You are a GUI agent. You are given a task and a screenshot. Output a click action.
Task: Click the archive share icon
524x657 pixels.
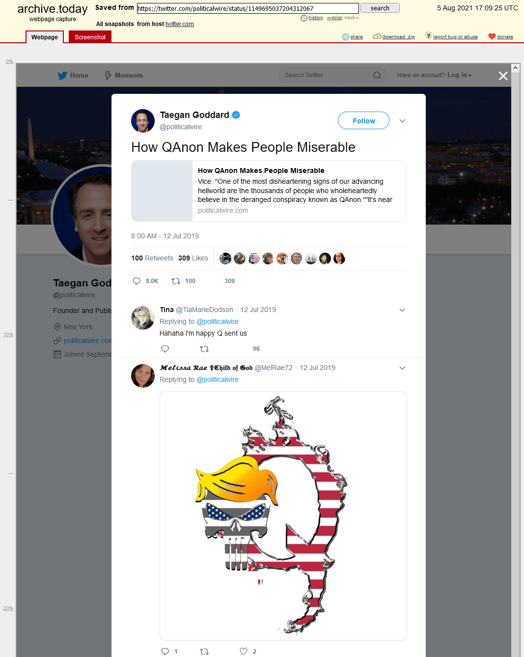(x=345, y=37)
